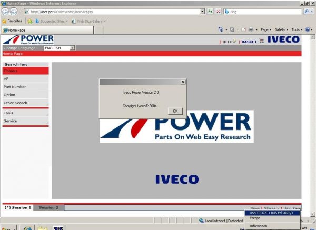Click Local intranet security zone status

(x=221, y=221)
